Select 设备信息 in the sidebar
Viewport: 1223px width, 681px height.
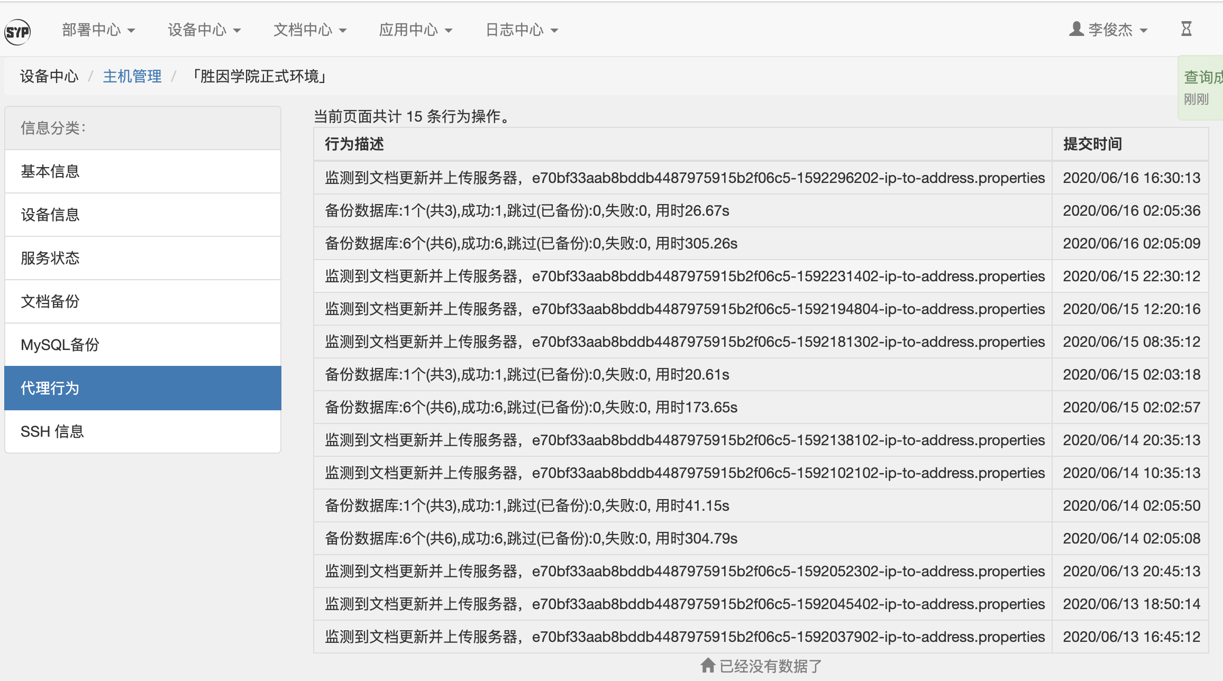143,215
